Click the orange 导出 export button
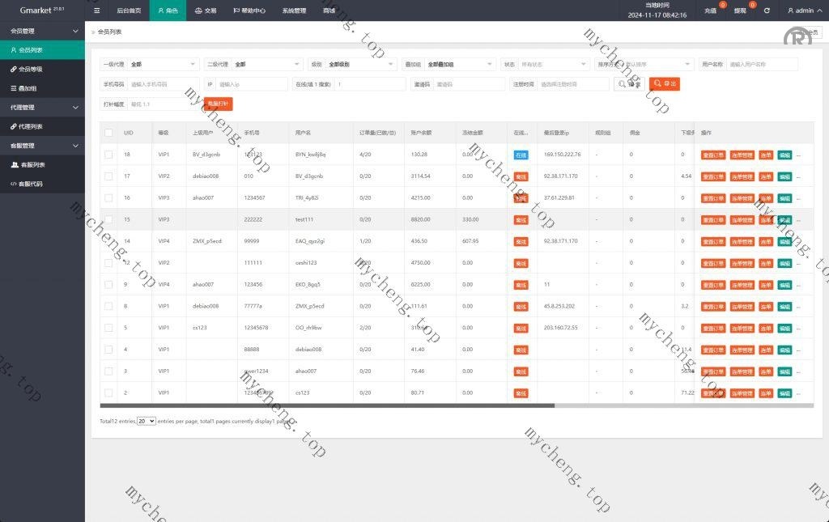 (x=665, y=83)
